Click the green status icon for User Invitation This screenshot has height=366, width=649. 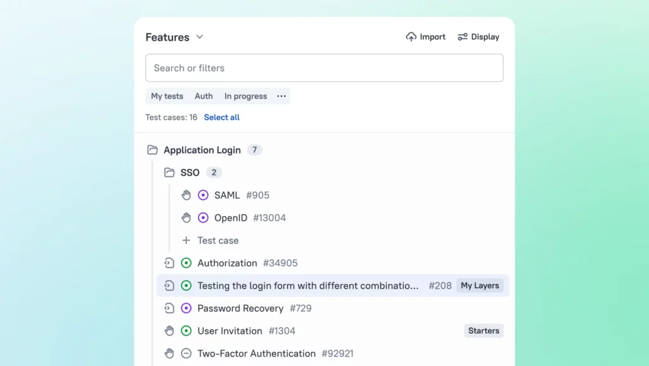tap(186, 331)
